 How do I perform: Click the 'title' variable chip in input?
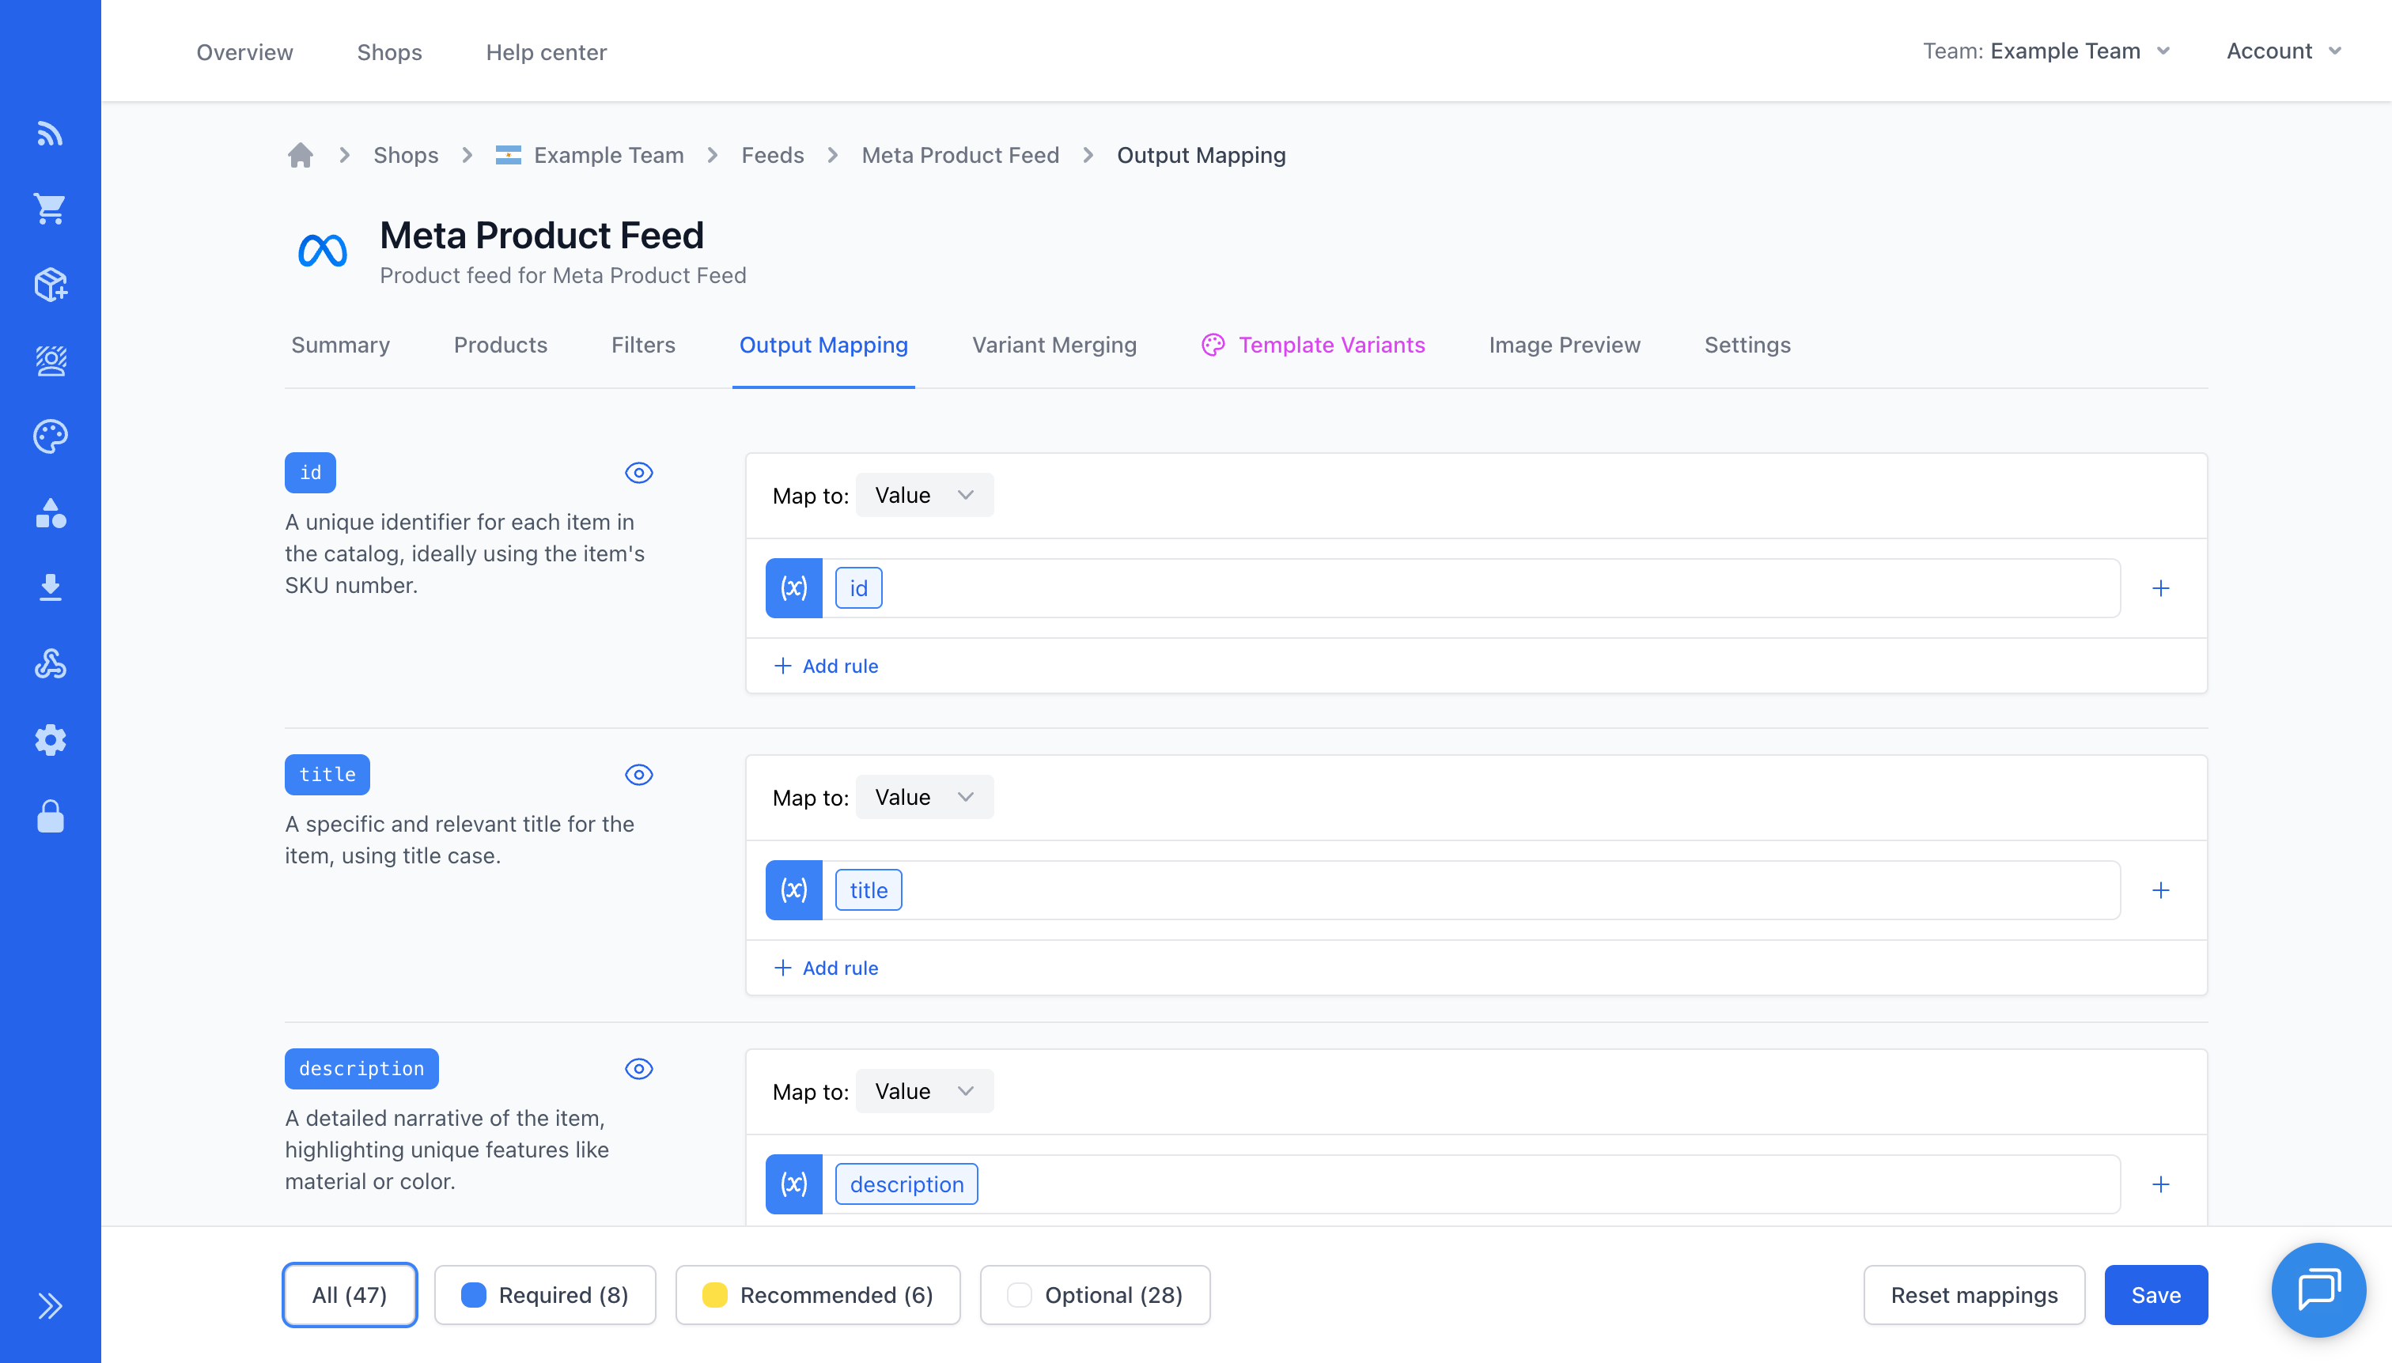[869, 890]
